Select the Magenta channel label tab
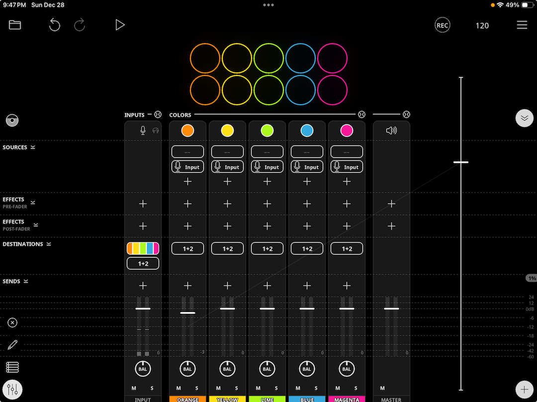Viewport: 537px width, 402px height. point(347,399)
